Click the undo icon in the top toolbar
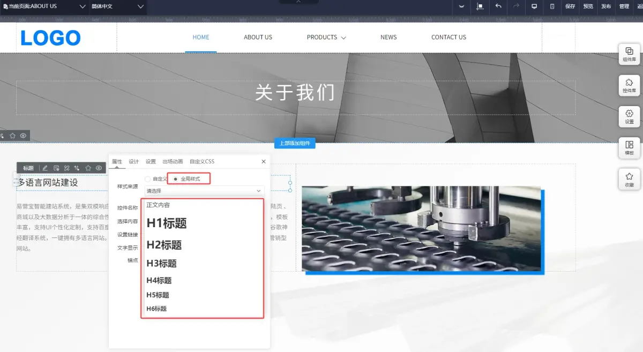This screenshot has height=352, width=643. (x=498, y=6)
